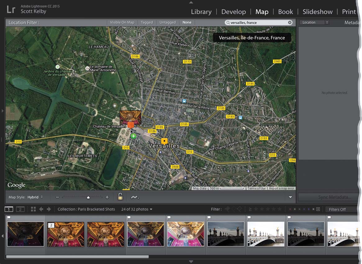Go back using the filmstrip left arrow
362x264 pixels.
coord(41,209)
